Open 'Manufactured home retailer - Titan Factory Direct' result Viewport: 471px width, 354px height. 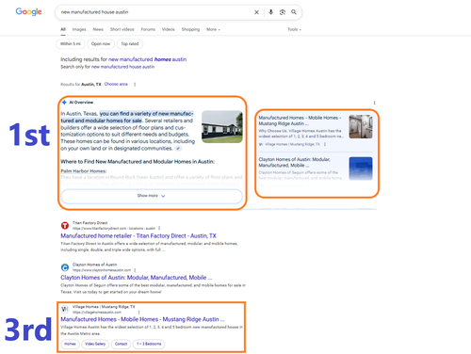tap(138, 236)
